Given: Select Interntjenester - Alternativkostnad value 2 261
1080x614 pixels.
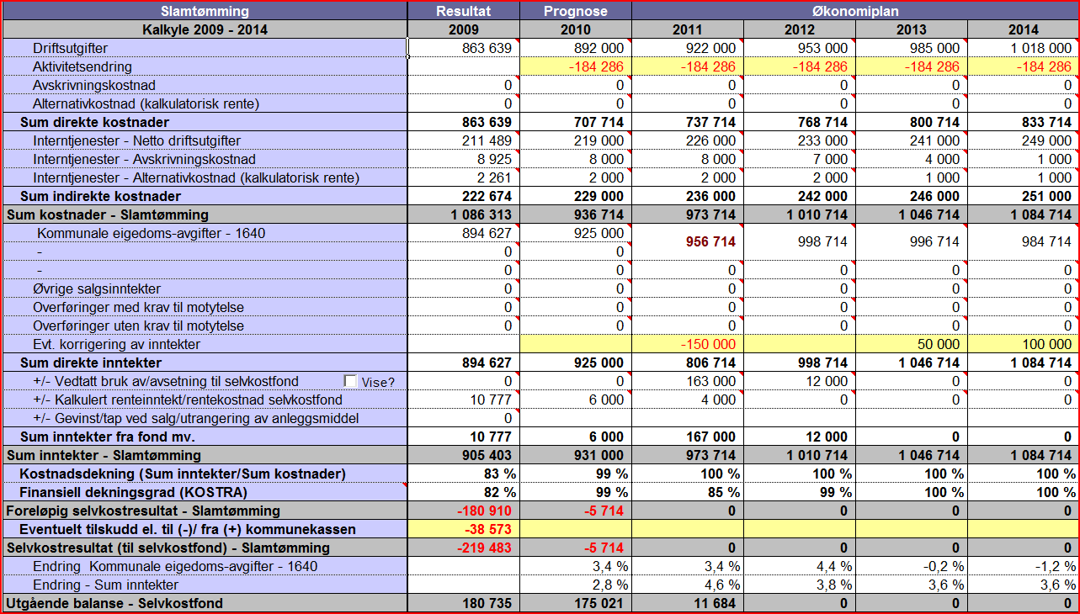Looking at the screenshot, I should click(x=464, y=177).
